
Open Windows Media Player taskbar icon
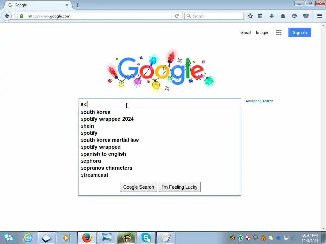pyautogui.click(x=66, y=238)
